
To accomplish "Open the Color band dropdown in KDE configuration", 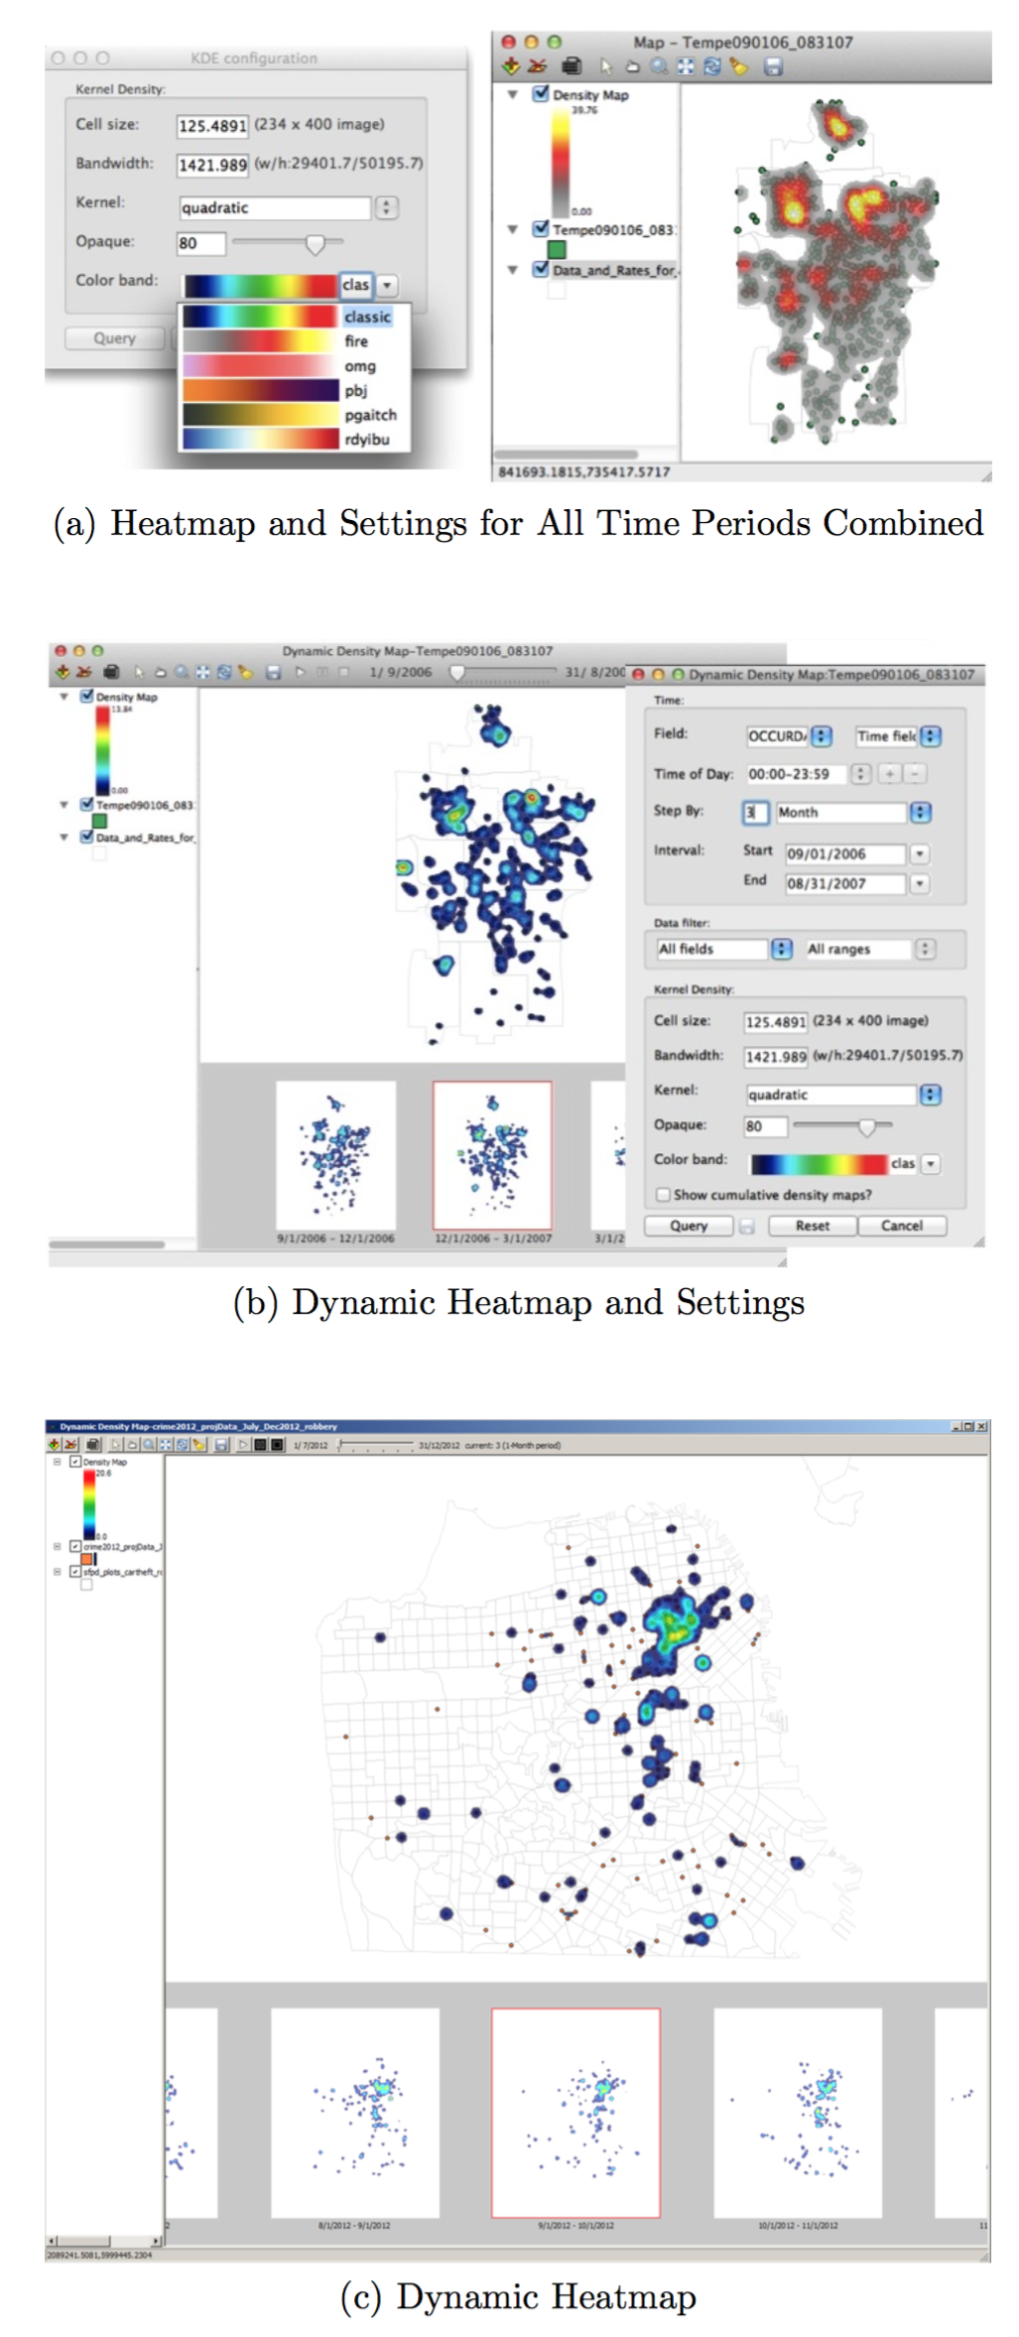I will pos(387,285).
